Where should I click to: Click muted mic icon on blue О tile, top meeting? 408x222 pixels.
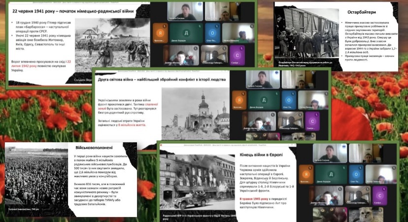point(217,26)
